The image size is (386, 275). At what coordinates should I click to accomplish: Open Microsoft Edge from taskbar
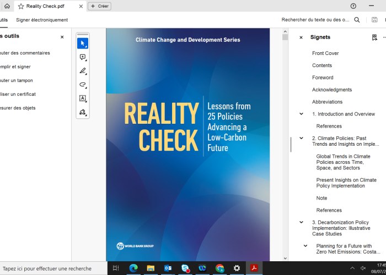tap(133, 268)
